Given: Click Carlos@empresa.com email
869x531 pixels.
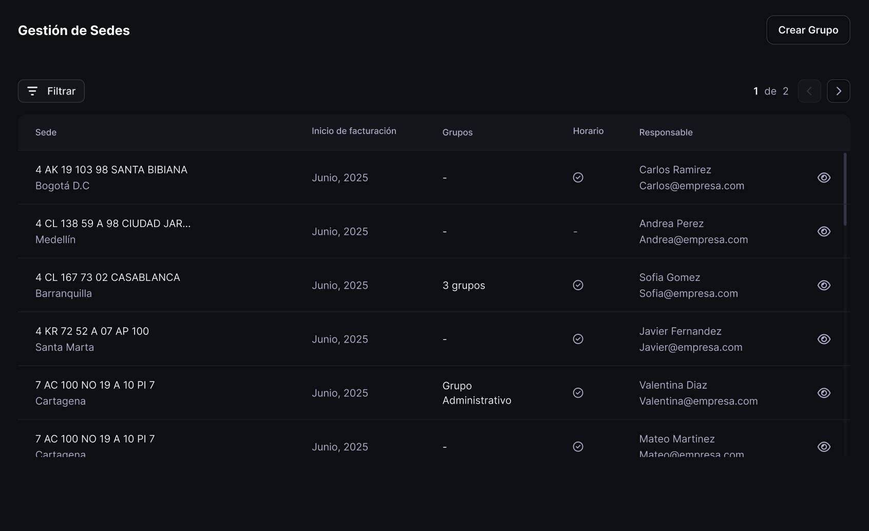Looking at the screenshot, I should click(691, 186).
